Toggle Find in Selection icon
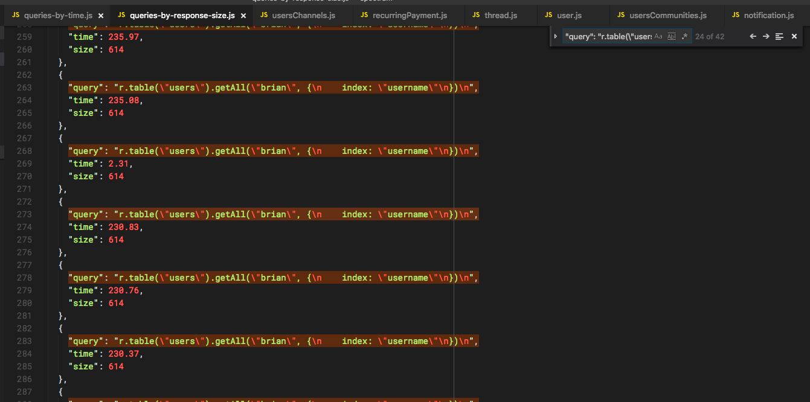The image size is (810, 402). coord(779,36)
